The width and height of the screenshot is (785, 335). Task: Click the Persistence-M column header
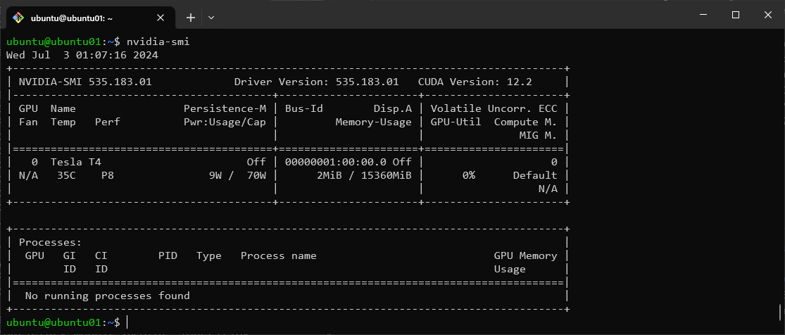tap(225, 108)
